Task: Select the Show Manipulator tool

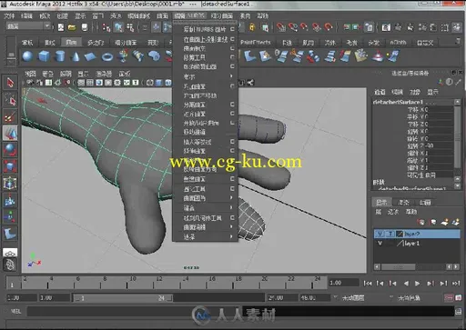Action: 10,217
